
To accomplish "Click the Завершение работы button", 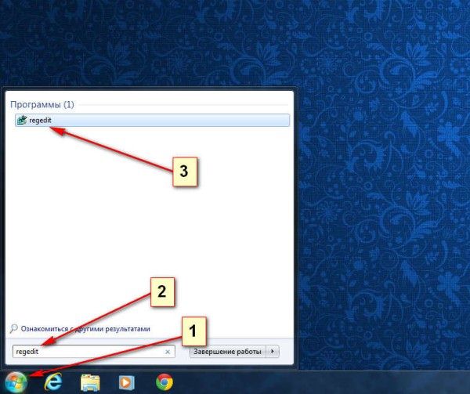I will click(227, 352).
